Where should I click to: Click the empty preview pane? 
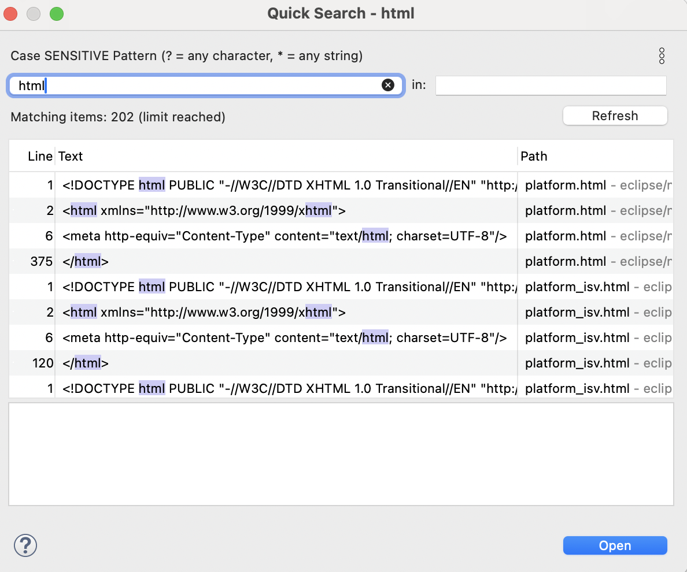point(341,454)
